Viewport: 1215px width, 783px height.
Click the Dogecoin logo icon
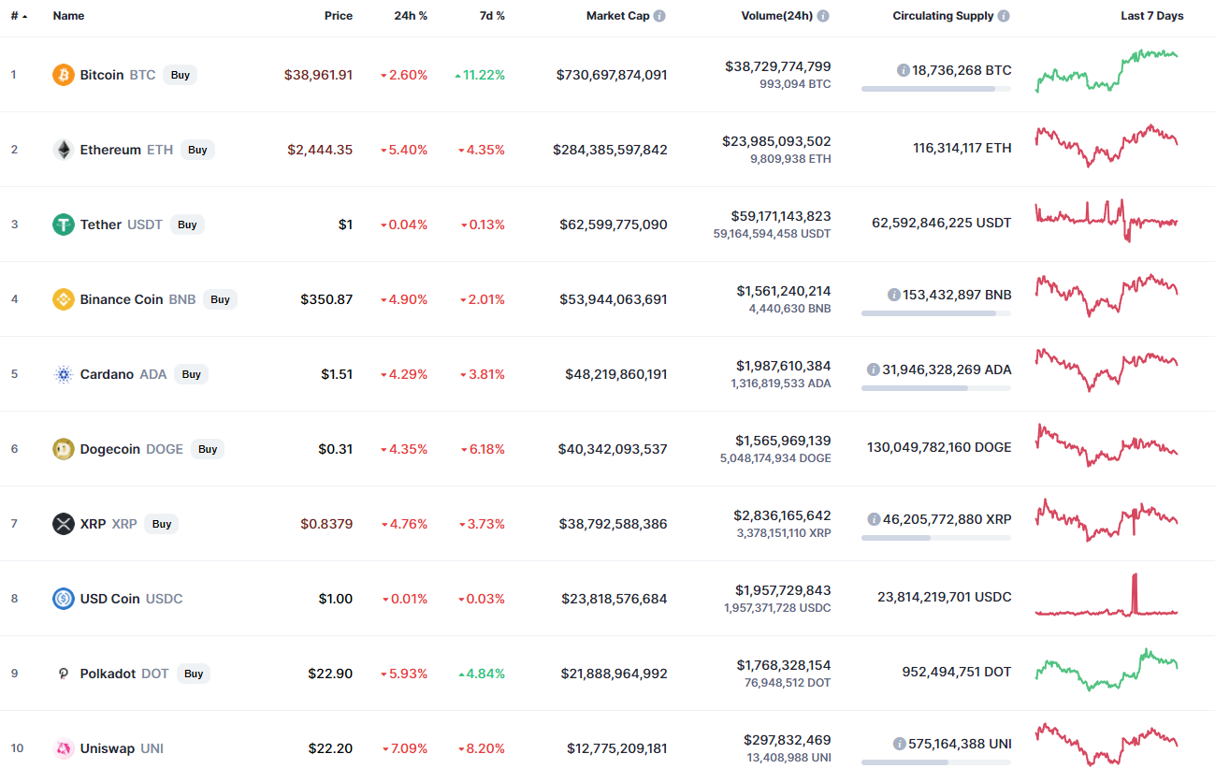[x=64, y=449]
